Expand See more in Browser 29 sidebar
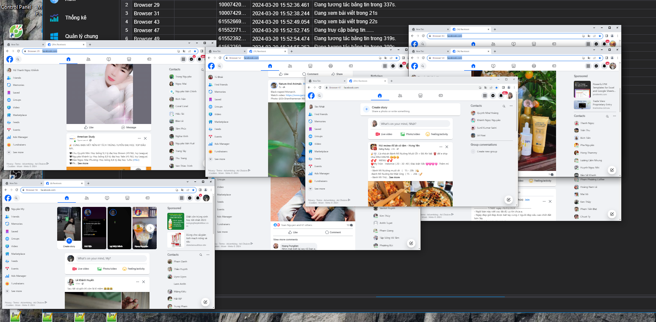656x322 pixels. [18, 152]
